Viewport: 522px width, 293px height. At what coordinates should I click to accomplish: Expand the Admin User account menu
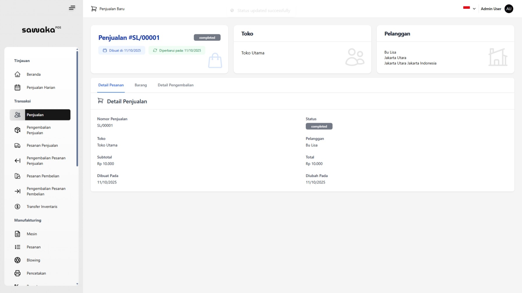tap(491, 9)
